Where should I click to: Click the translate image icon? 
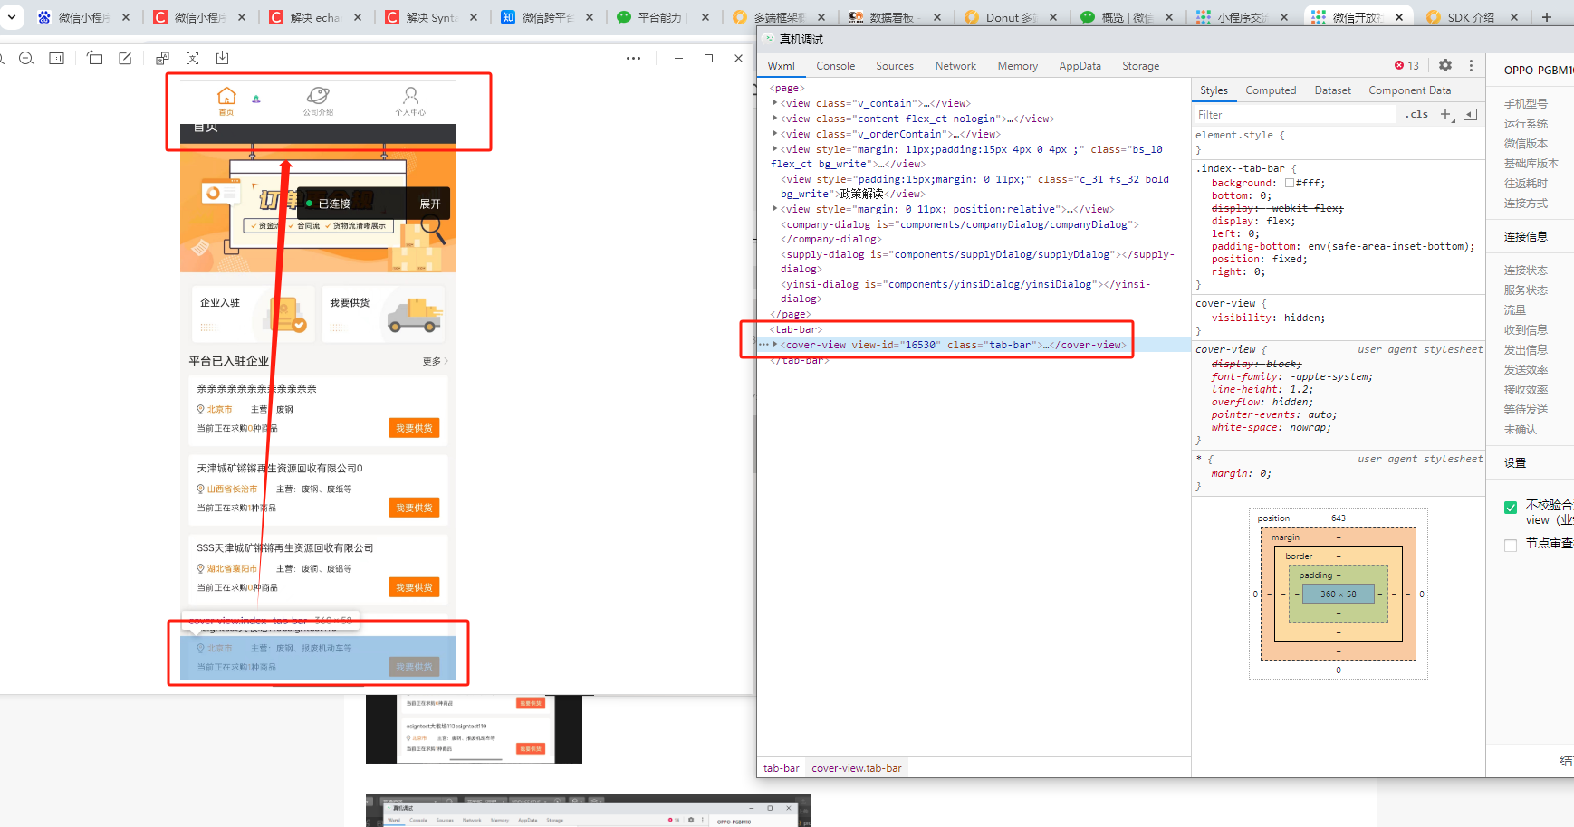[162, 59]
